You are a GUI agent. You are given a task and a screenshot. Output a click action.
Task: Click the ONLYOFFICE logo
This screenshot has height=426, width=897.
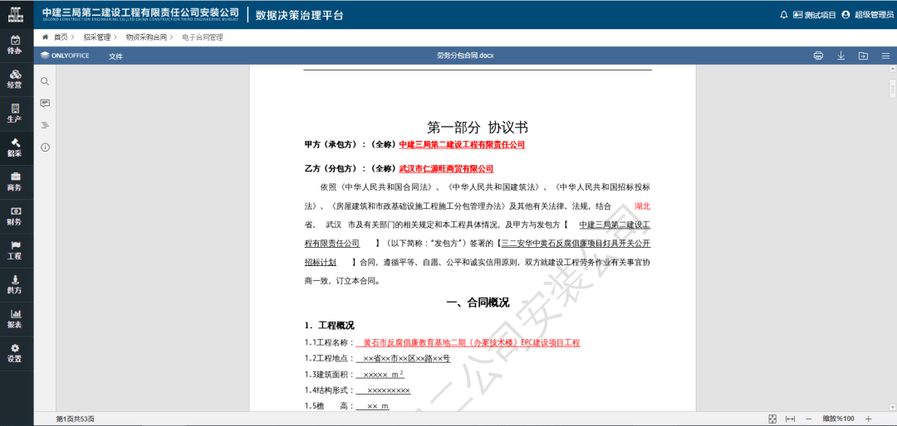click(65, 56)
